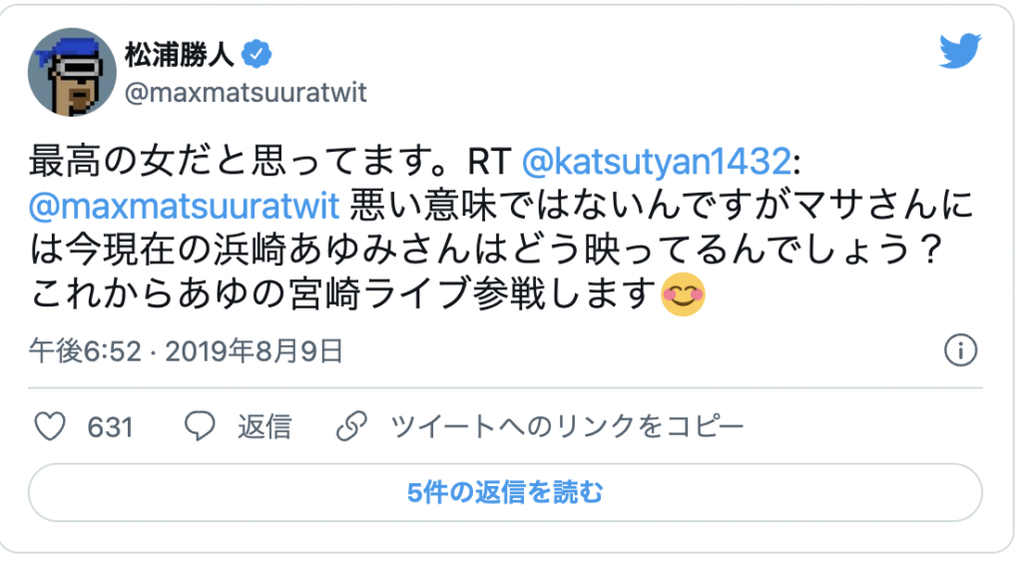1022x561 pixels.
Task: Click @maxmatsuuratwit mention in tweet body
Action: pos(185,206)
